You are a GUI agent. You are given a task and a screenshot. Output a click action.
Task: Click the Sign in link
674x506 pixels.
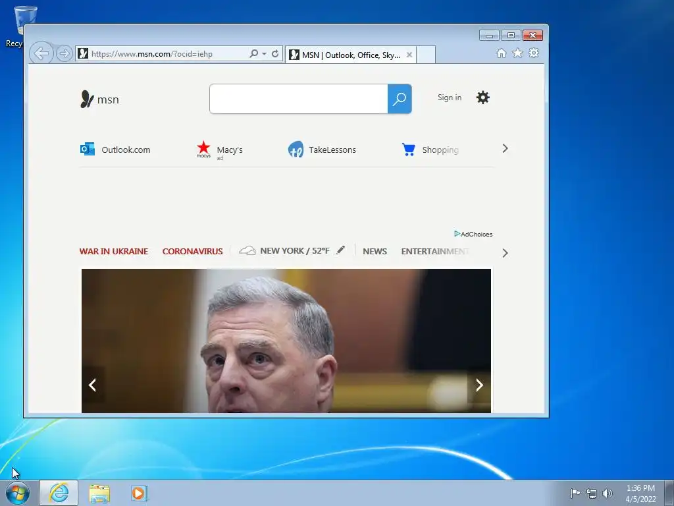pos(450,98)
